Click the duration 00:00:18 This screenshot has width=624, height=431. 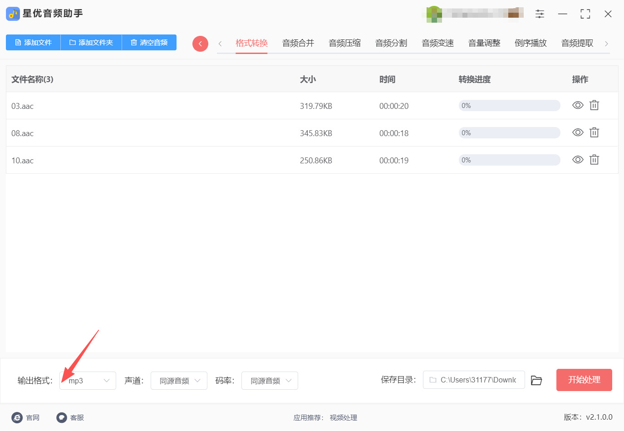(394, 133)
